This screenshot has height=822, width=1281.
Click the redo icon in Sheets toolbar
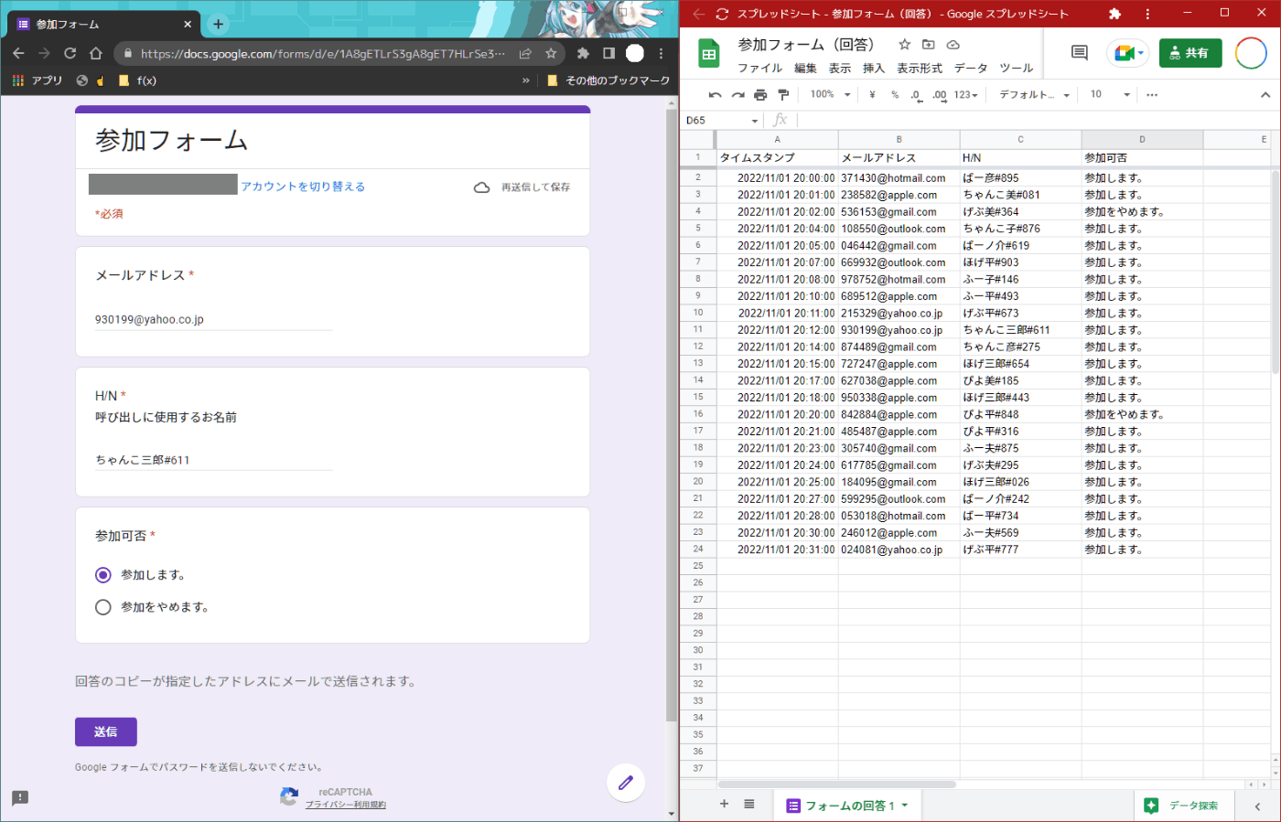pos(737,94)
